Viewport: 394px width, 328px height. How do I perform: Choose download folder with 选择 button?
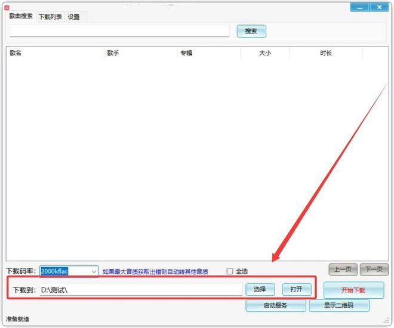click(260, 289)
